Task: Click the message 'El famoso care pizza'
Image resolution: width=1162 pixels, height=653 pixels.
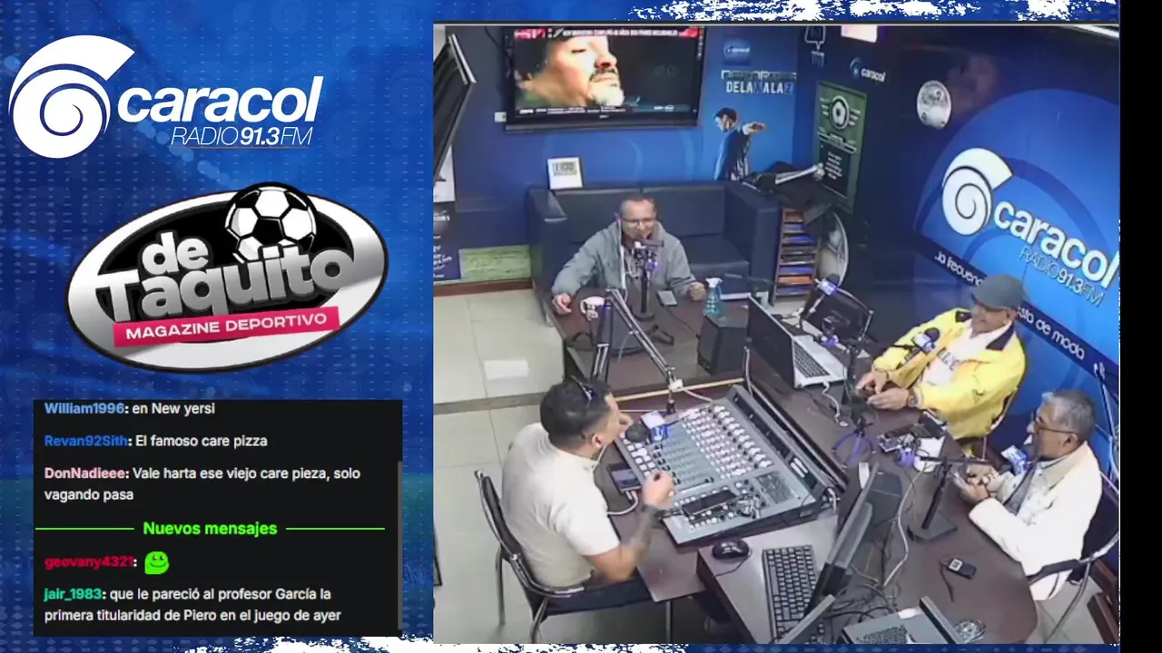Action: pyautogui.click(x=203, y=442)
